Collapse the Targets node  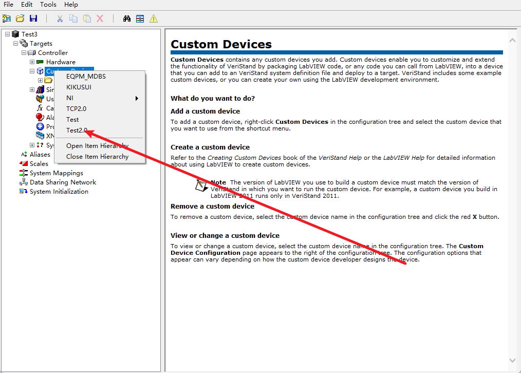pyautogui.click(x=15, y=44)
